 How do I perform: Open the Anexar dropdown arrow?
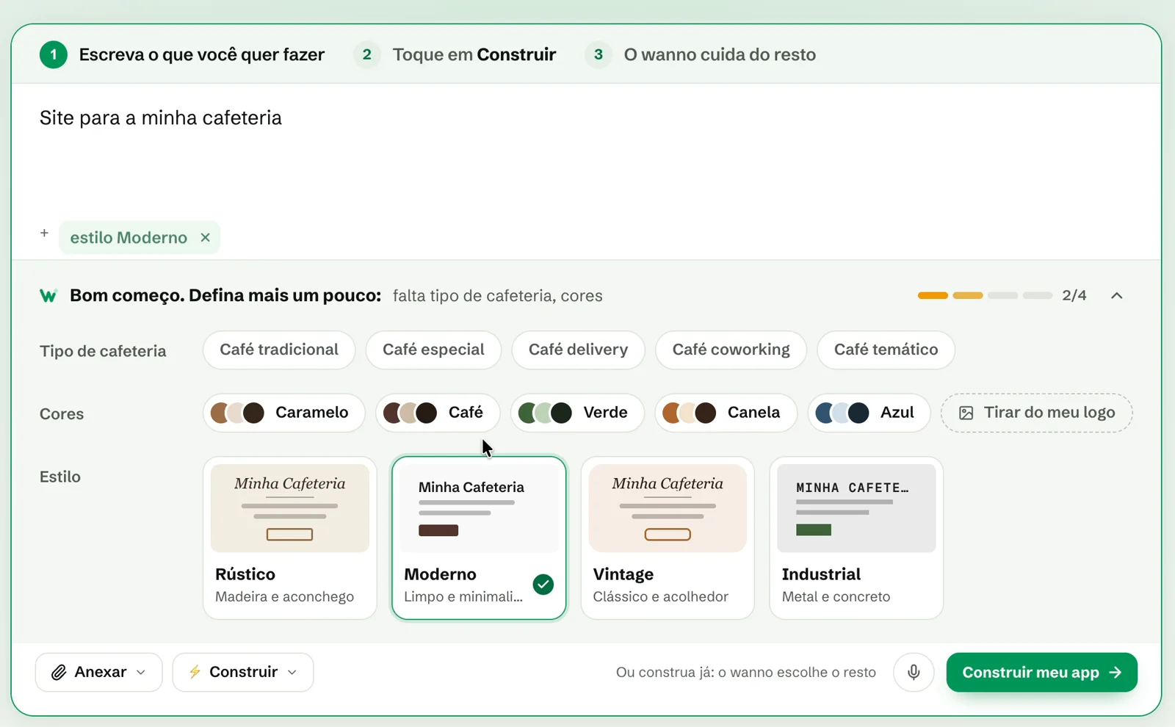click(141, 672)
